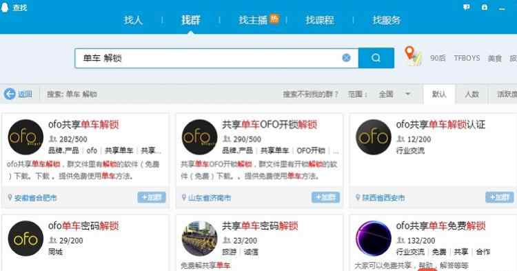Click the 同城 tag under ofo单车密码解锁
This screenshot has width=517, height=271.
click(x=55, y=252)
